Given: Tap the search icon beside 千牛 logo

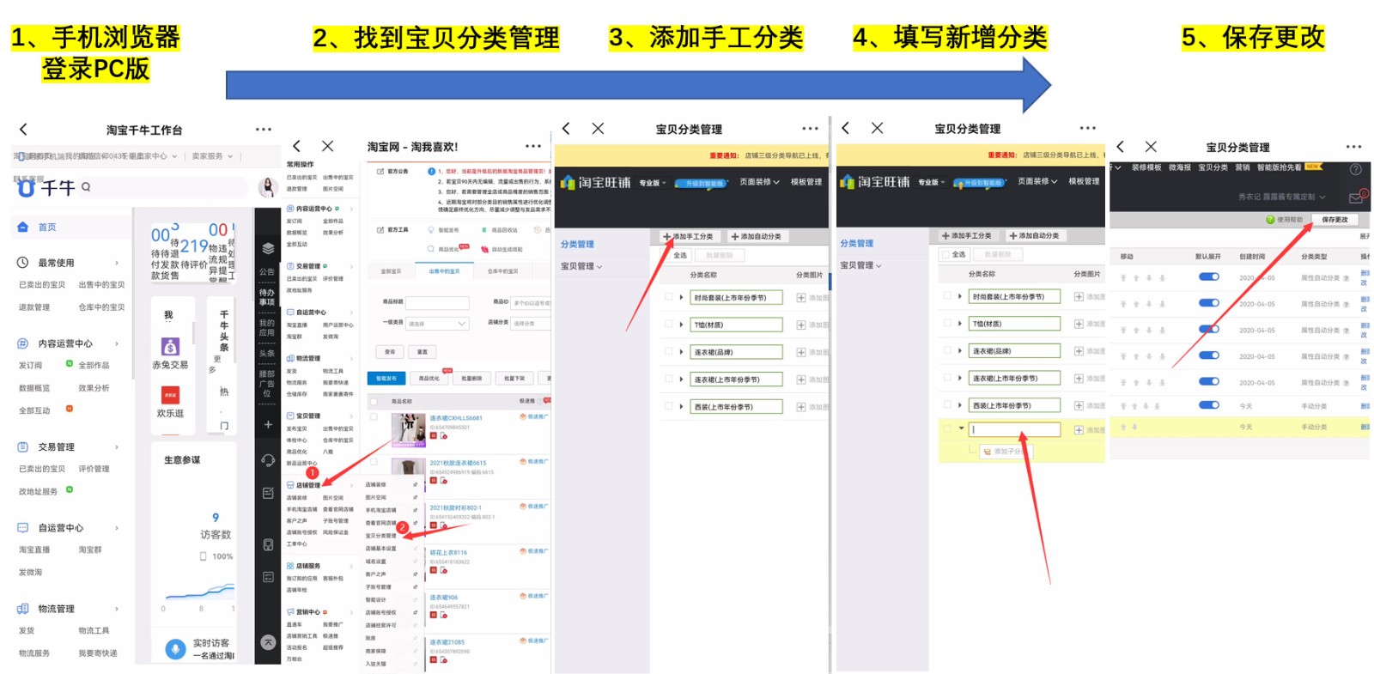Looking at the screenshot, I should (x=86, y=186).
